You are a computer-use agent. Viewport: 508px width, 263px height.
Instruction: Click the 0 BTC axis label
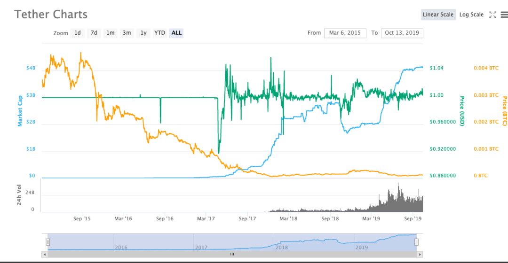pyautogui.click(x=480, y=176)
